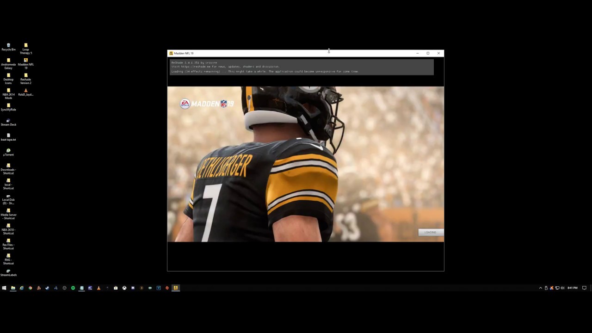Select the RobD_Jayd VLC media file
The image size is (592, 333).
[25, 92]
